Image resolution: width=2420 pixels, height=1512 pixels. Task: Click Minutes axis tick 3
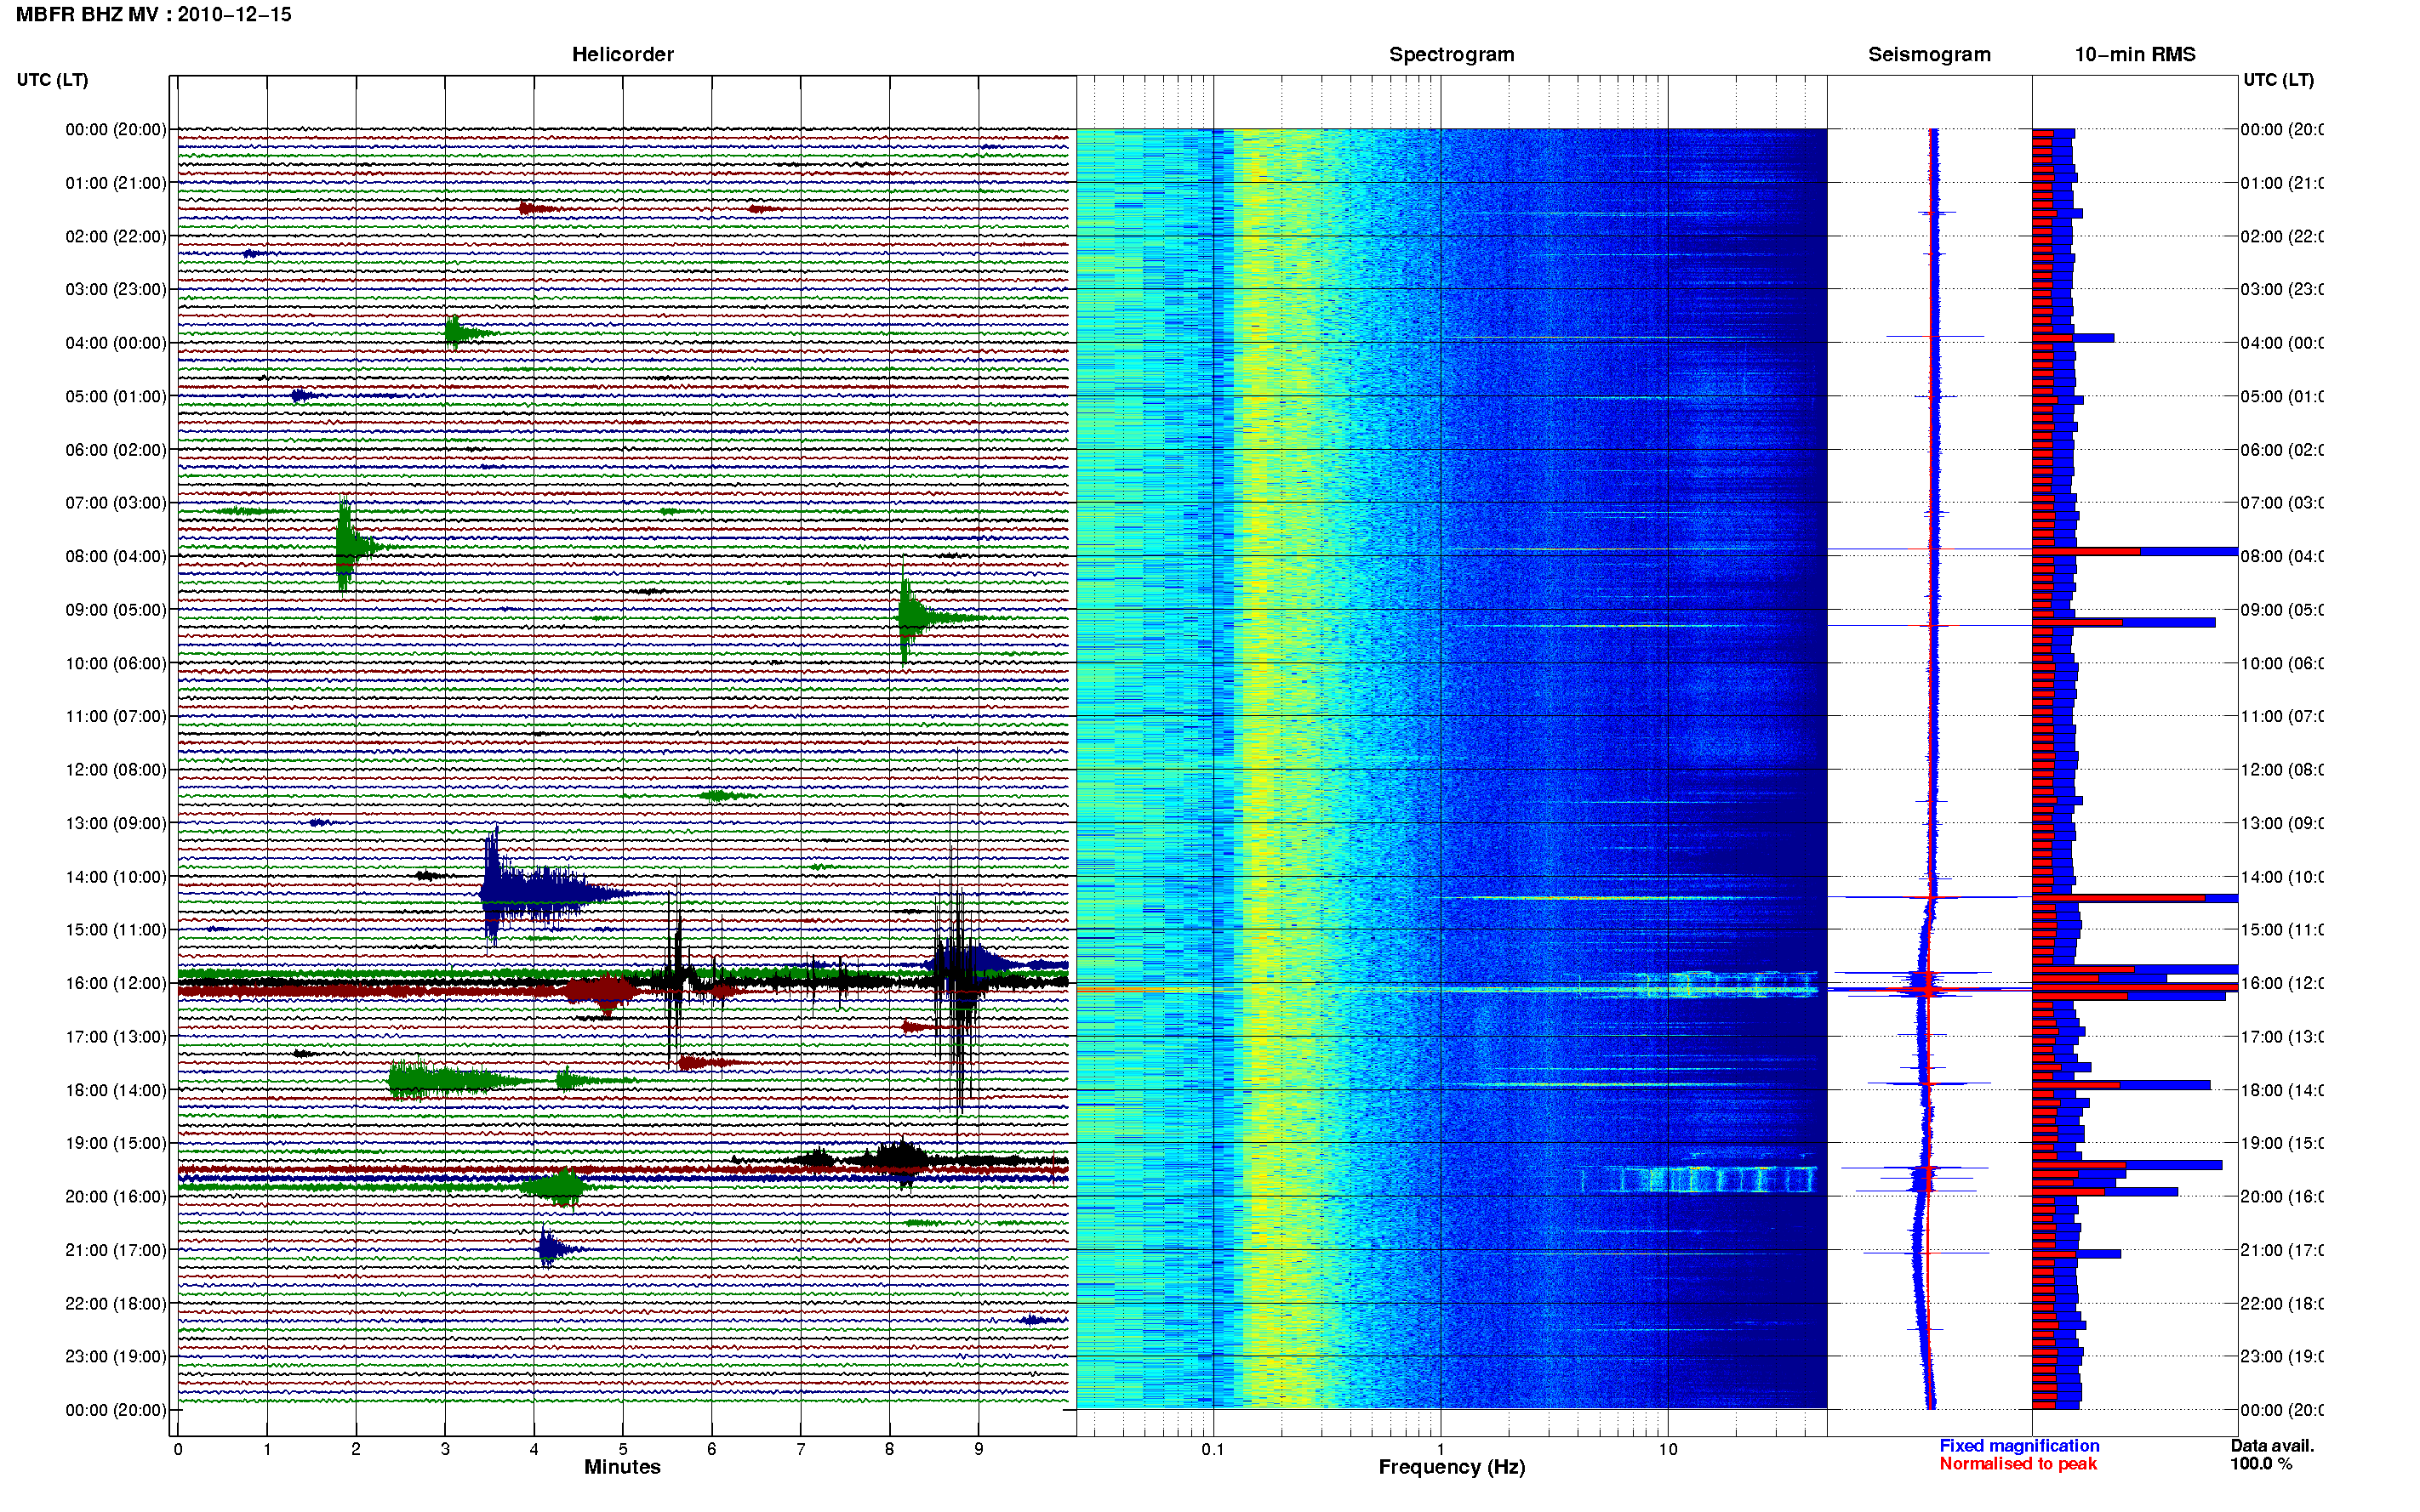445,1449
